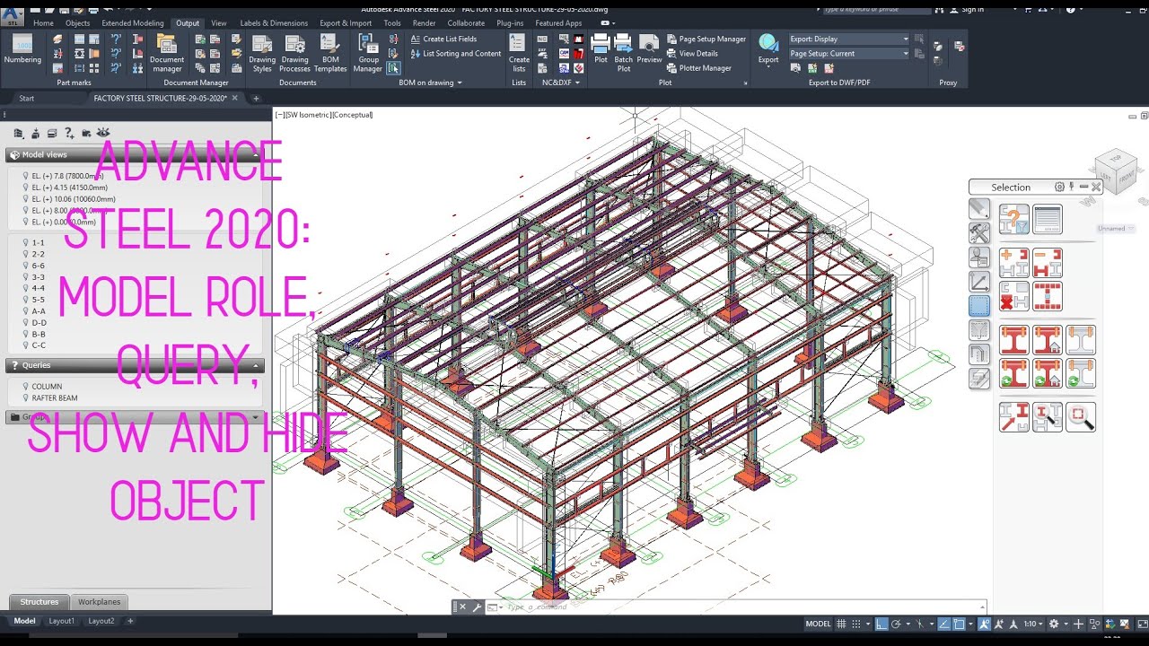Select the hammer and wrench tools category
The height and width of the screenshot is (646, 1149).
click(979, 233)
